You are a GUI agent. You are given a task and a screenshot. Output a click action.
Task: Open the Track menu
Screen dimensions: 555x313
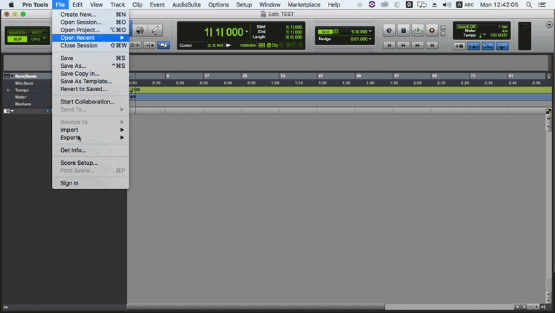(118, 4)
